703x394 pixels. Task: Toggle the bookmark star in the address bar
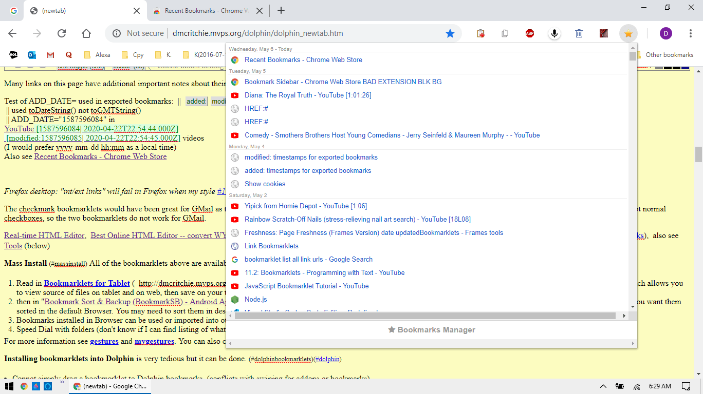(451, 33)
